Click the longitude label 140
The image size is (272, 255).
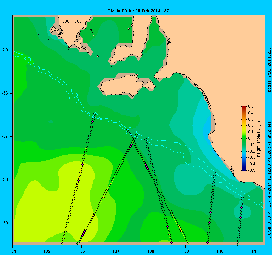point(220,251)
